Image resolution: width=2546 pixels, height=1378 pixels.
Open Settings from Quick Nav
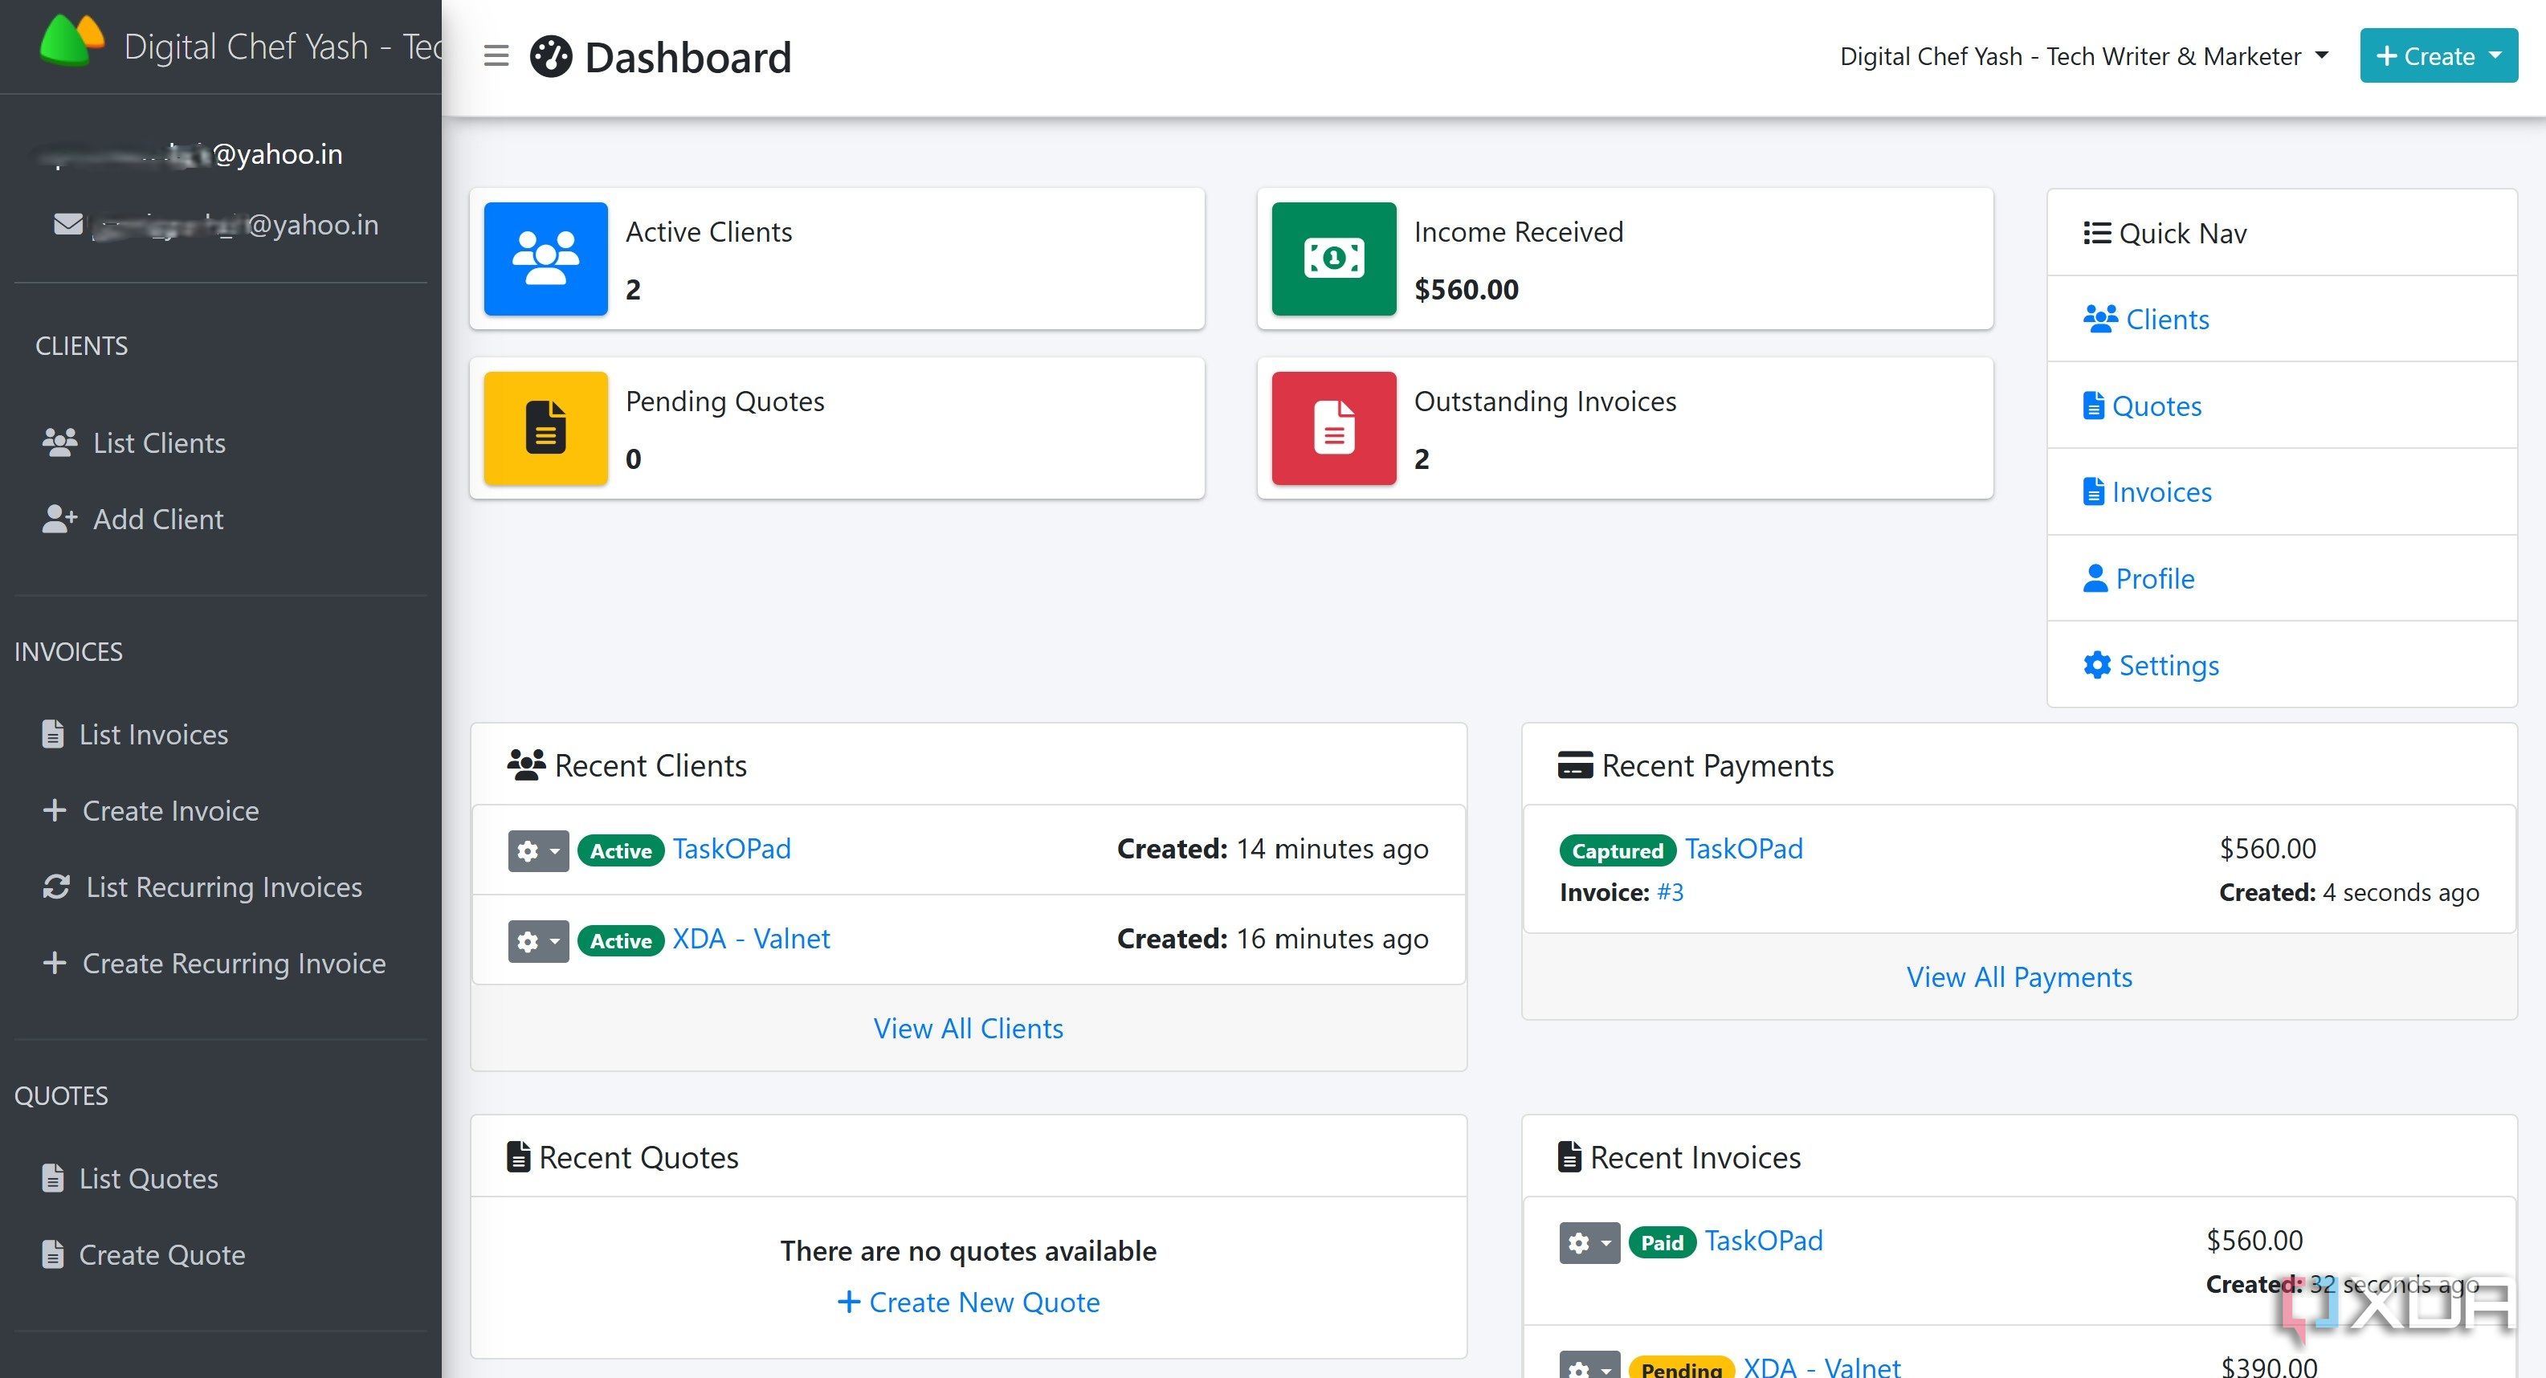2151,665
